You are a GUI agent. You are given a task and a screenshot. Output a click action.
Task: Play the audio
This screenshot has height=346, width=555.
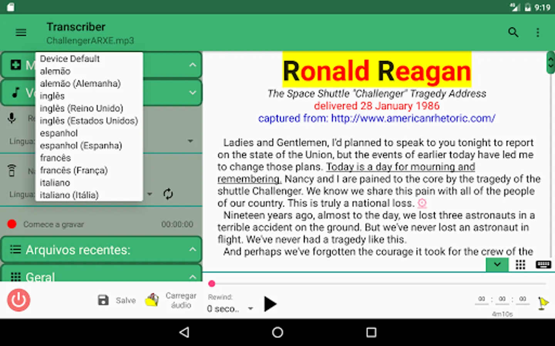point(270,304)
